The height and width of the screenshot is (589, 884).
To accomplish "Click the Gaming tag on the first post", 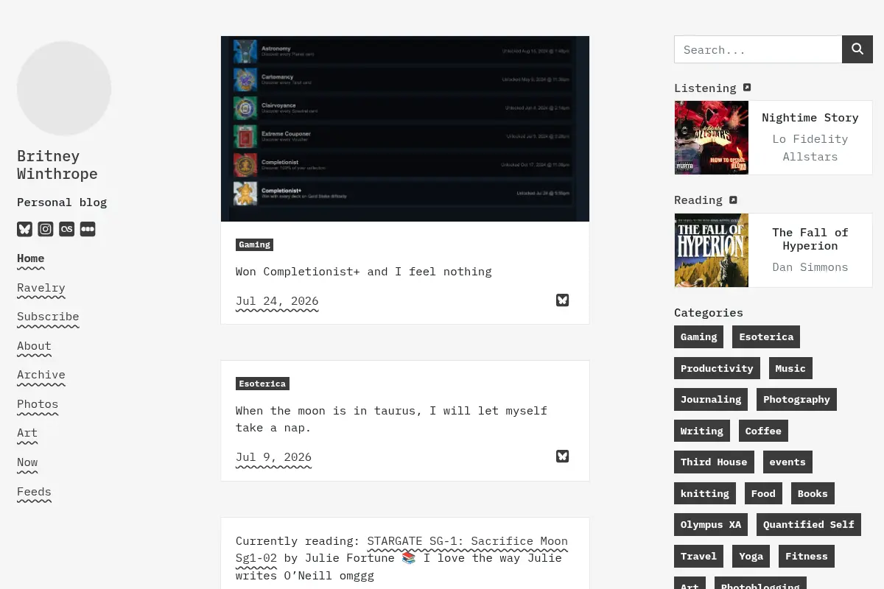I will click(255, 244).
